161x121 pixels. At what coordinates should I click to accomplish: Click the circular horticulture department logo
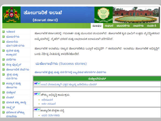click(103, 15)
